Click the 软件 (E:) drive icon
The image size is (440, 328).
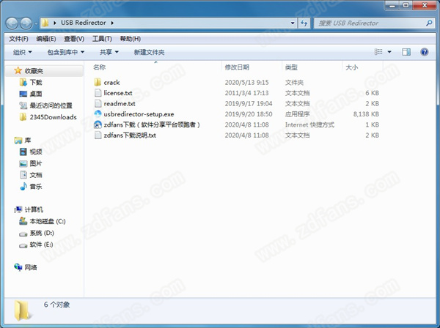tap(23, 245)
